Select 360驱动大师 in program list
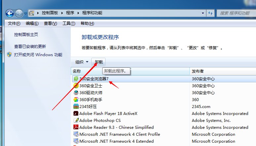 (91, 93)
